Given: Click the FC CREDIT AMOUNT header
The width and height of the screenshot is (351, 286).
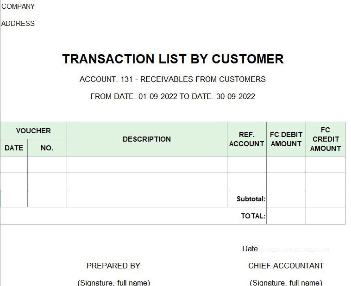Looking at the screenshot, I should coord(326,139).
